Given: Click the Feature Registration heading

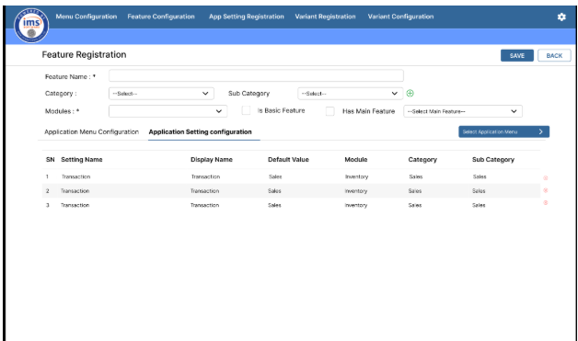Looking at the screenshot, I should [84, 55].
